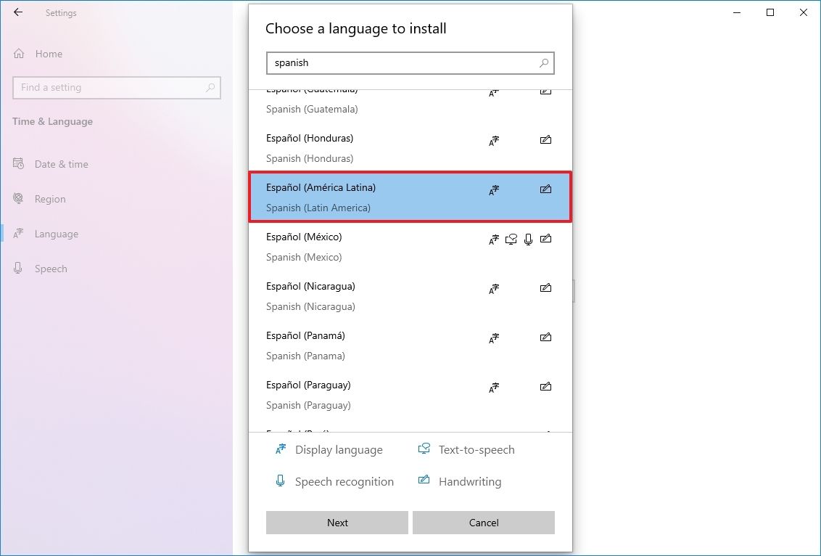This screenshot has width=821, height=556.
Task: Click the handwriting icon for Español (México)
Action: (545, 239)
